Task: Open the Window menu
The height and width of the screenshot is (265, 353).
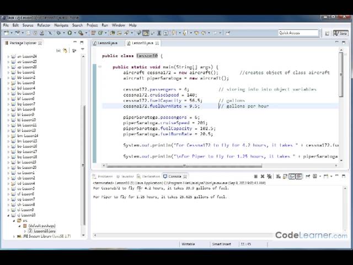Action: [x=119, y=25]
